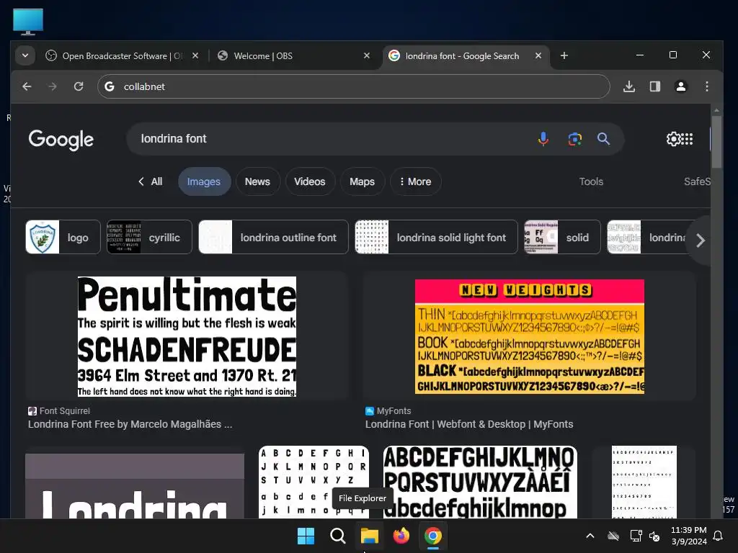Search by image with Google Lens
This screenshot has height=553, width=738.
point(574,139)
